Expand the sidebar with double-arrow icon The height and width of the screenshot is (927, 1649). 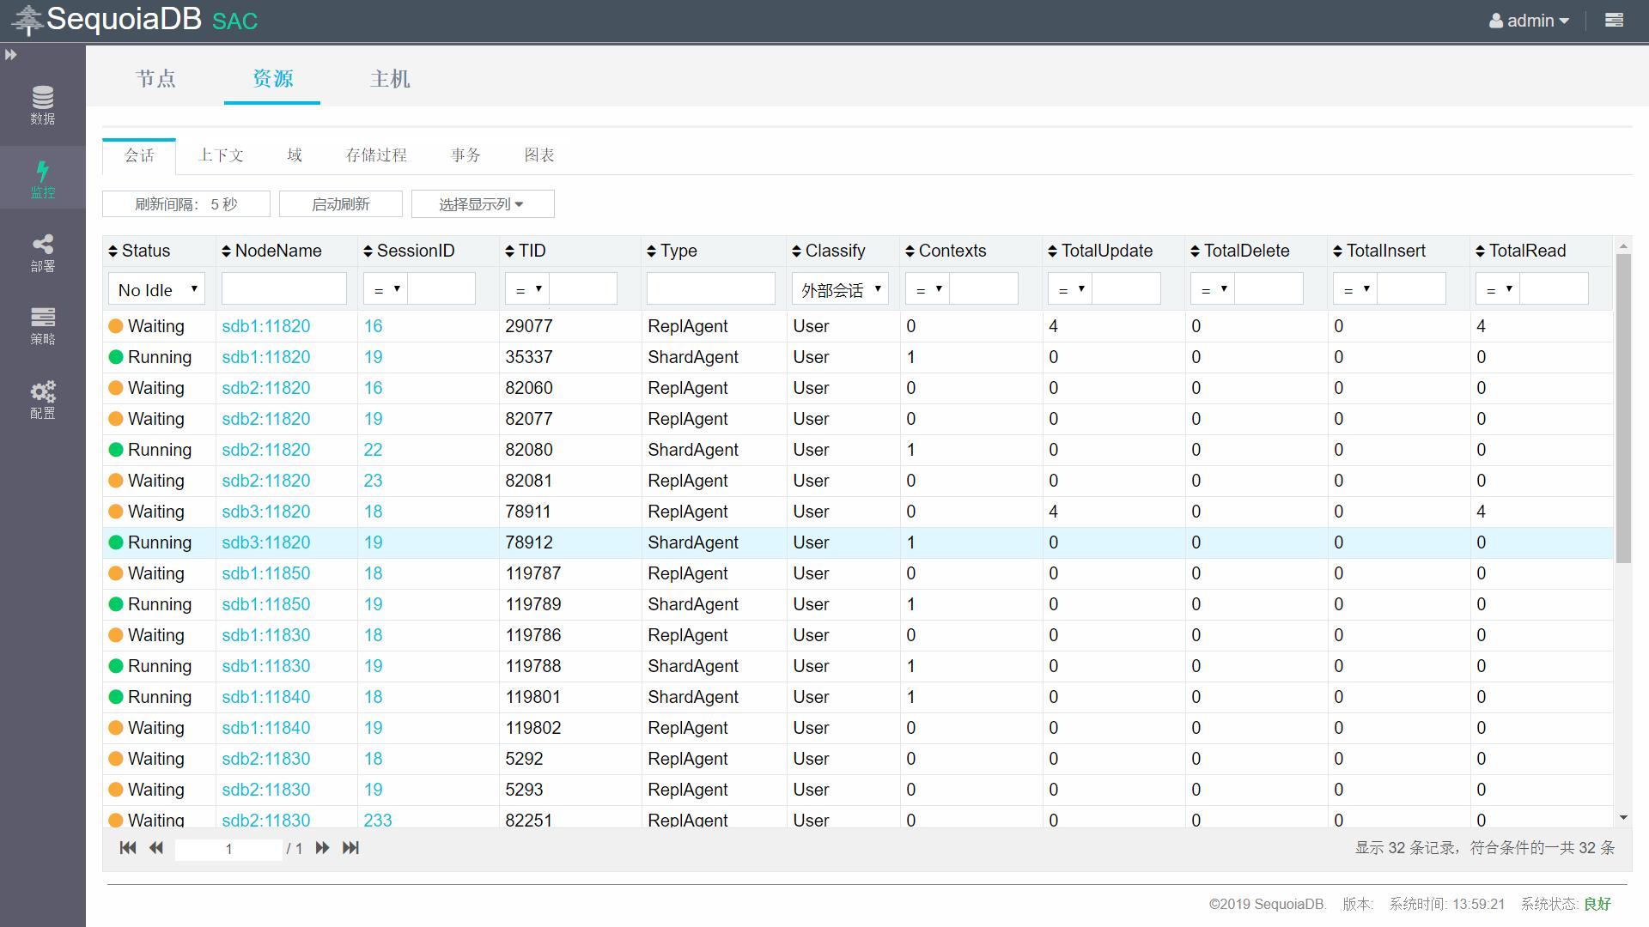(x=11, y=55)
